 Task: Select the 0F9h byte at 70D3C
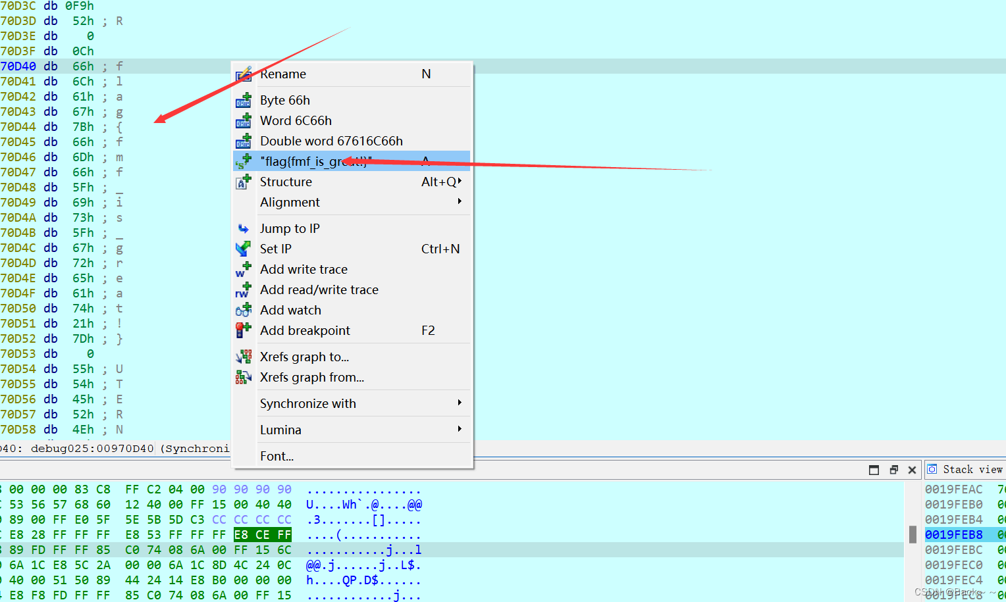(80, 6)
